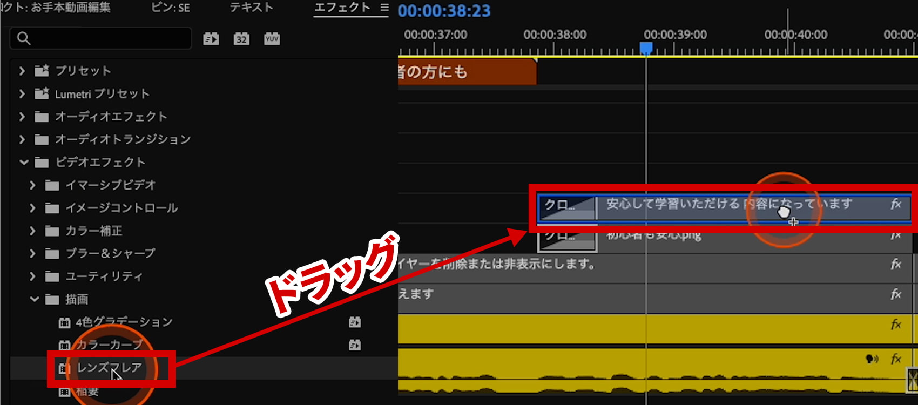Switch to the テキスト tab
The width and height of the screenshot is (918, 405).
[x=251, y=8]
